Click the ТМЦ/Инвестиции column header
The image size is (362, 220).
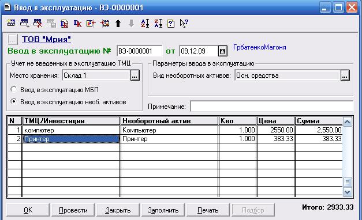click(x=72, y=121)
